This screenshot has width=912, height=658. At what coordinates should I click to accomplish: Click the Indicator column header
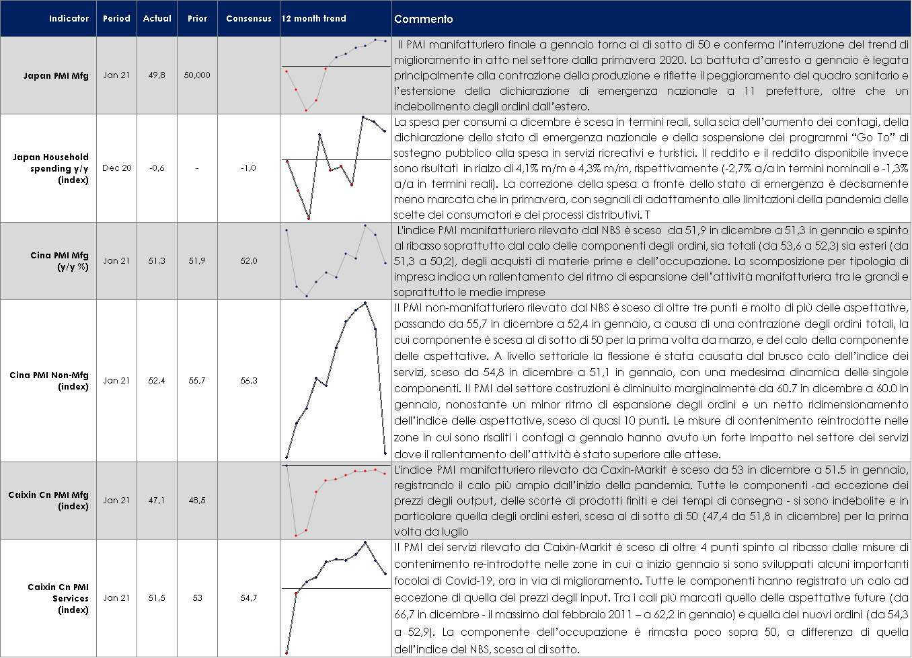(x=69, y=19)
